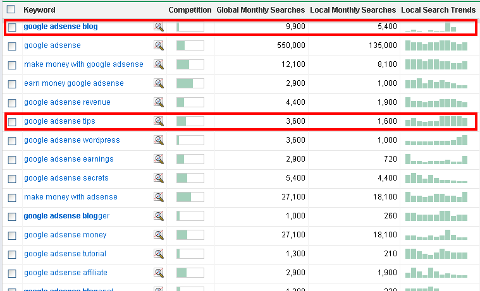Check the earn money google adsense checkbox

click(12, 85)
